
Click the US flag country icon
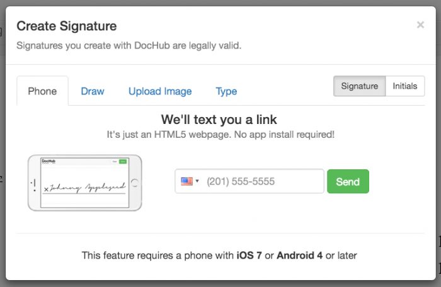click(186, 181)
